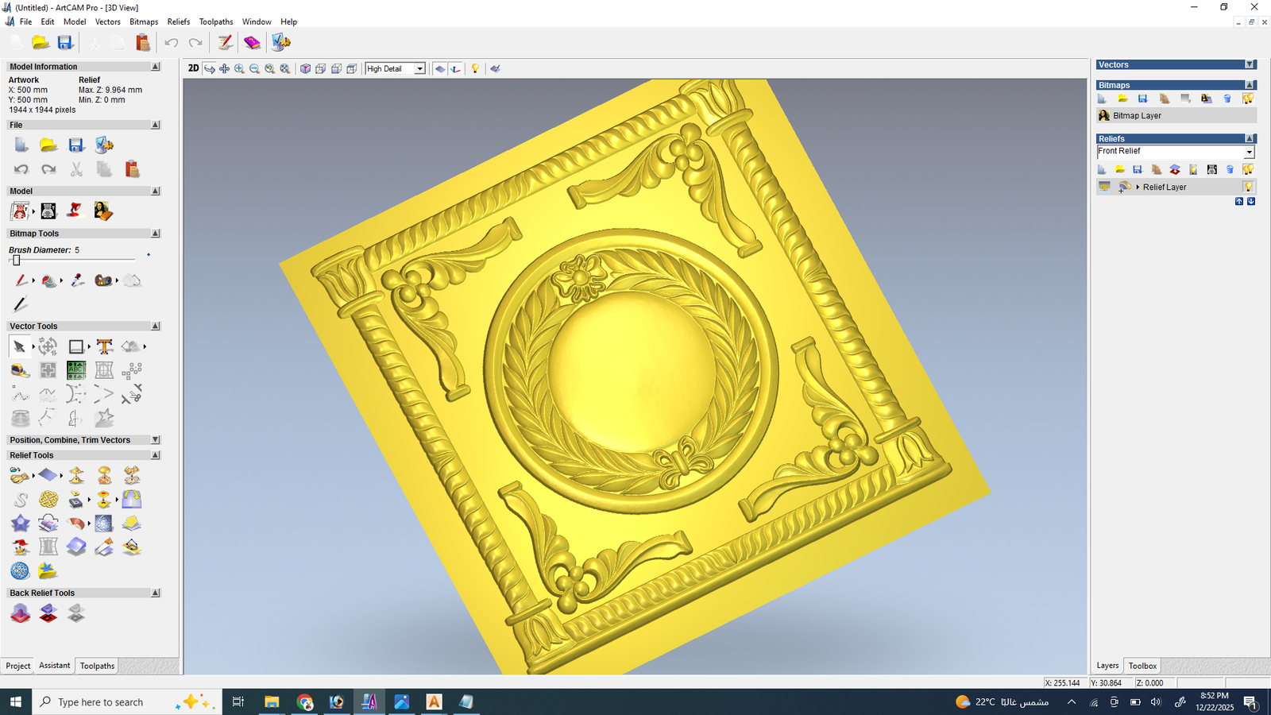Adjust the Brush Diameter slider

tap(16, 261)
